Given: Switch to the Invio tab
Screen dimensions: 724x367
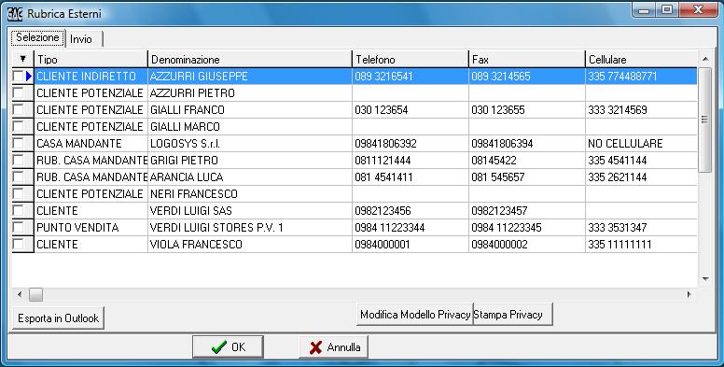Looking at the screenshot, I should tap(84, 39).
